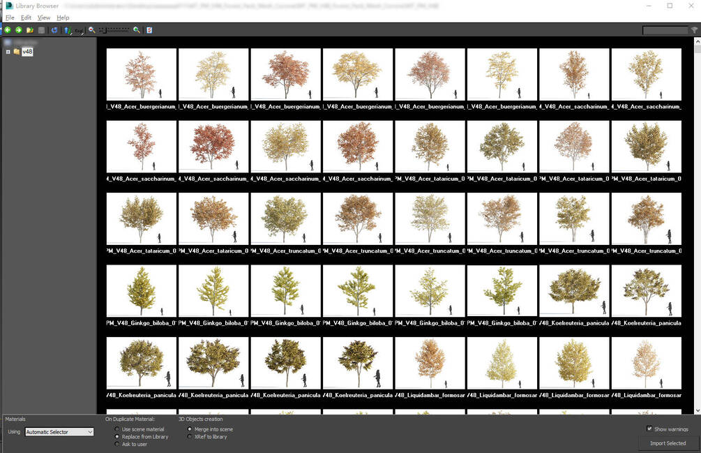Click the green Back arrow icon
The image size is (701, 453).
pos(8,30)
